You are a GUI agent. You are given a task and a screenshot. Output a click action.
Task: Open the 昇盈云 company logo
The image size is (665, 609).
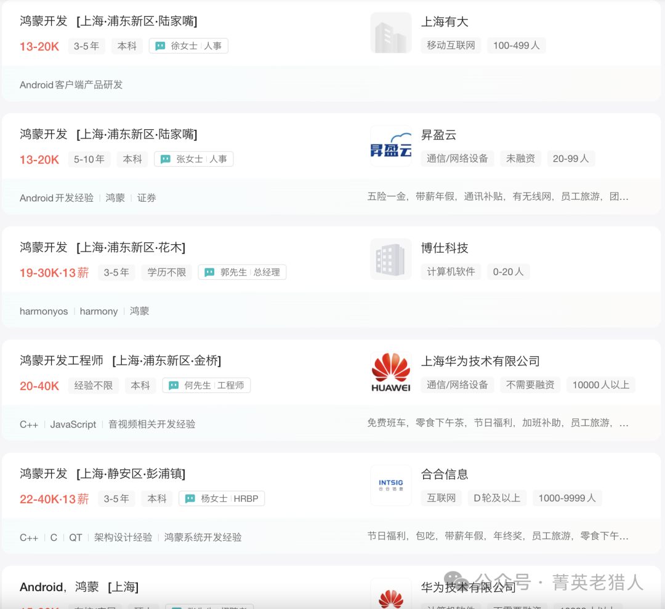tap(390, 146)
